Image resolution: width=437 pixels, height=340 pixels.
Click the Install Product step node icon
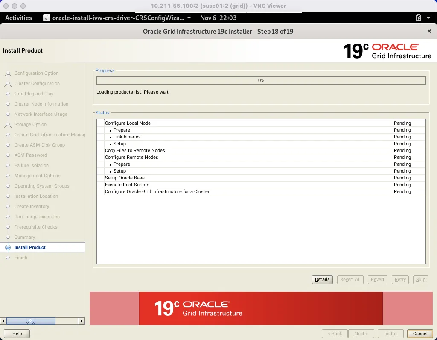coord(7,247)
